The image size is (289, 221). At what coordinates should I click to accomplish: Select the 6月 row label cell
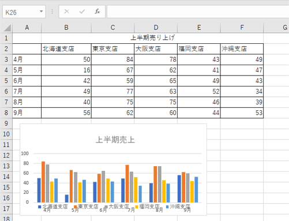pyautogui.click(x=27, y=81)
